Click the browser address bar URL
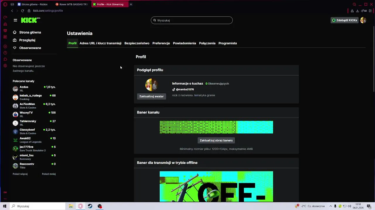 pos(48,11)
